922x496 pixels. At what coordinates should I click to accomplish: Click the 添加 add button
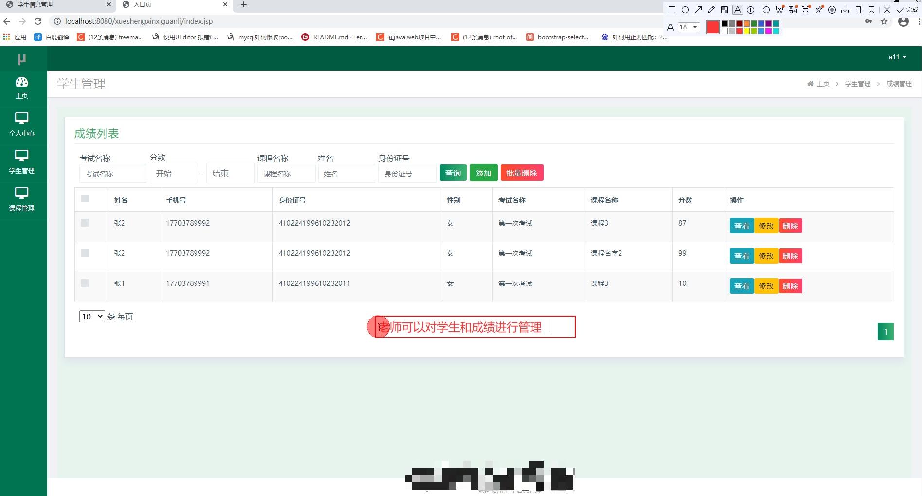483,173
